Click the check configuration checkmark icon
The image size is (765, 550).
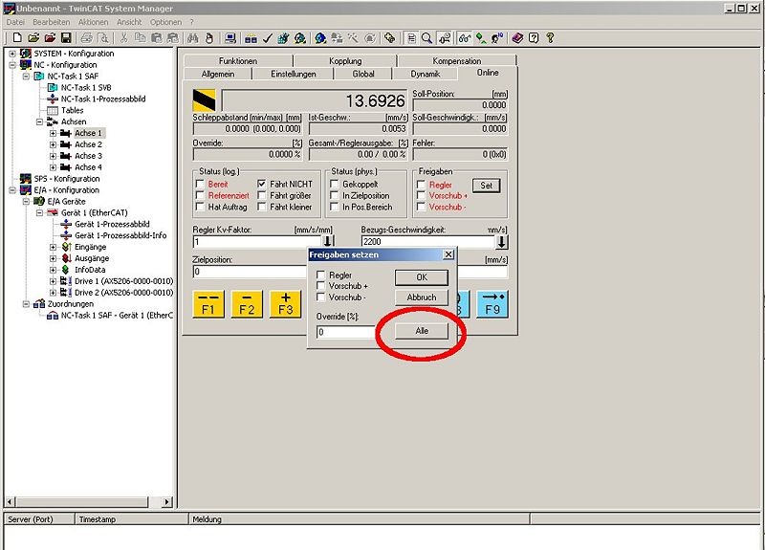(267, 37)
